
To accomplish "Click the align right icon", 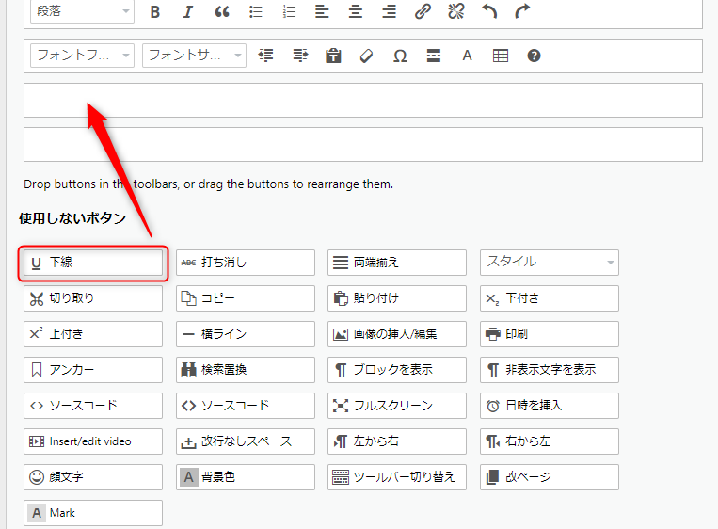I will (389, 11).
